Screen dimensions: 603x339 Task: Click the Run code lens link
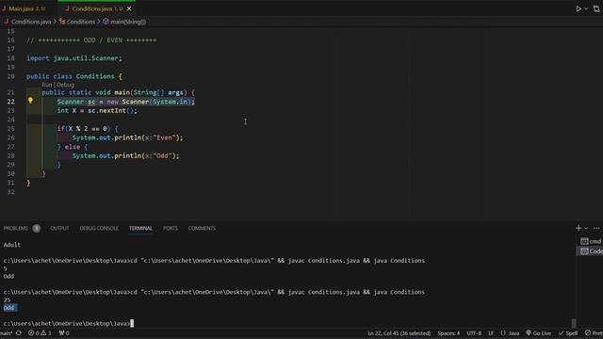pos(46,85)
